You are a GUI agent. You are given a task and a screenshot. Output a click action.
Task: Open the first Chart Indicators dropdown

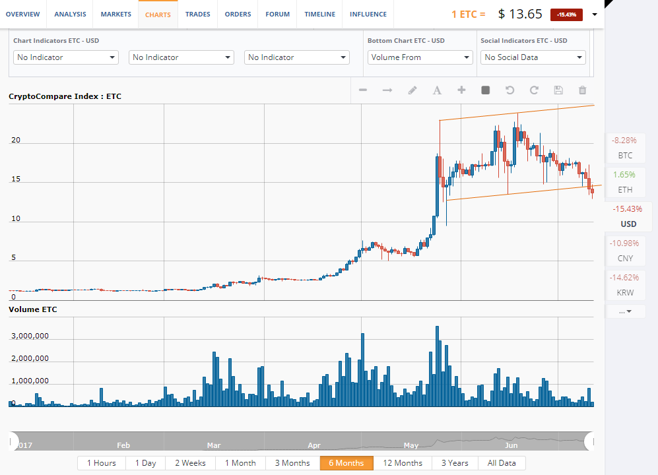[66, 57]
